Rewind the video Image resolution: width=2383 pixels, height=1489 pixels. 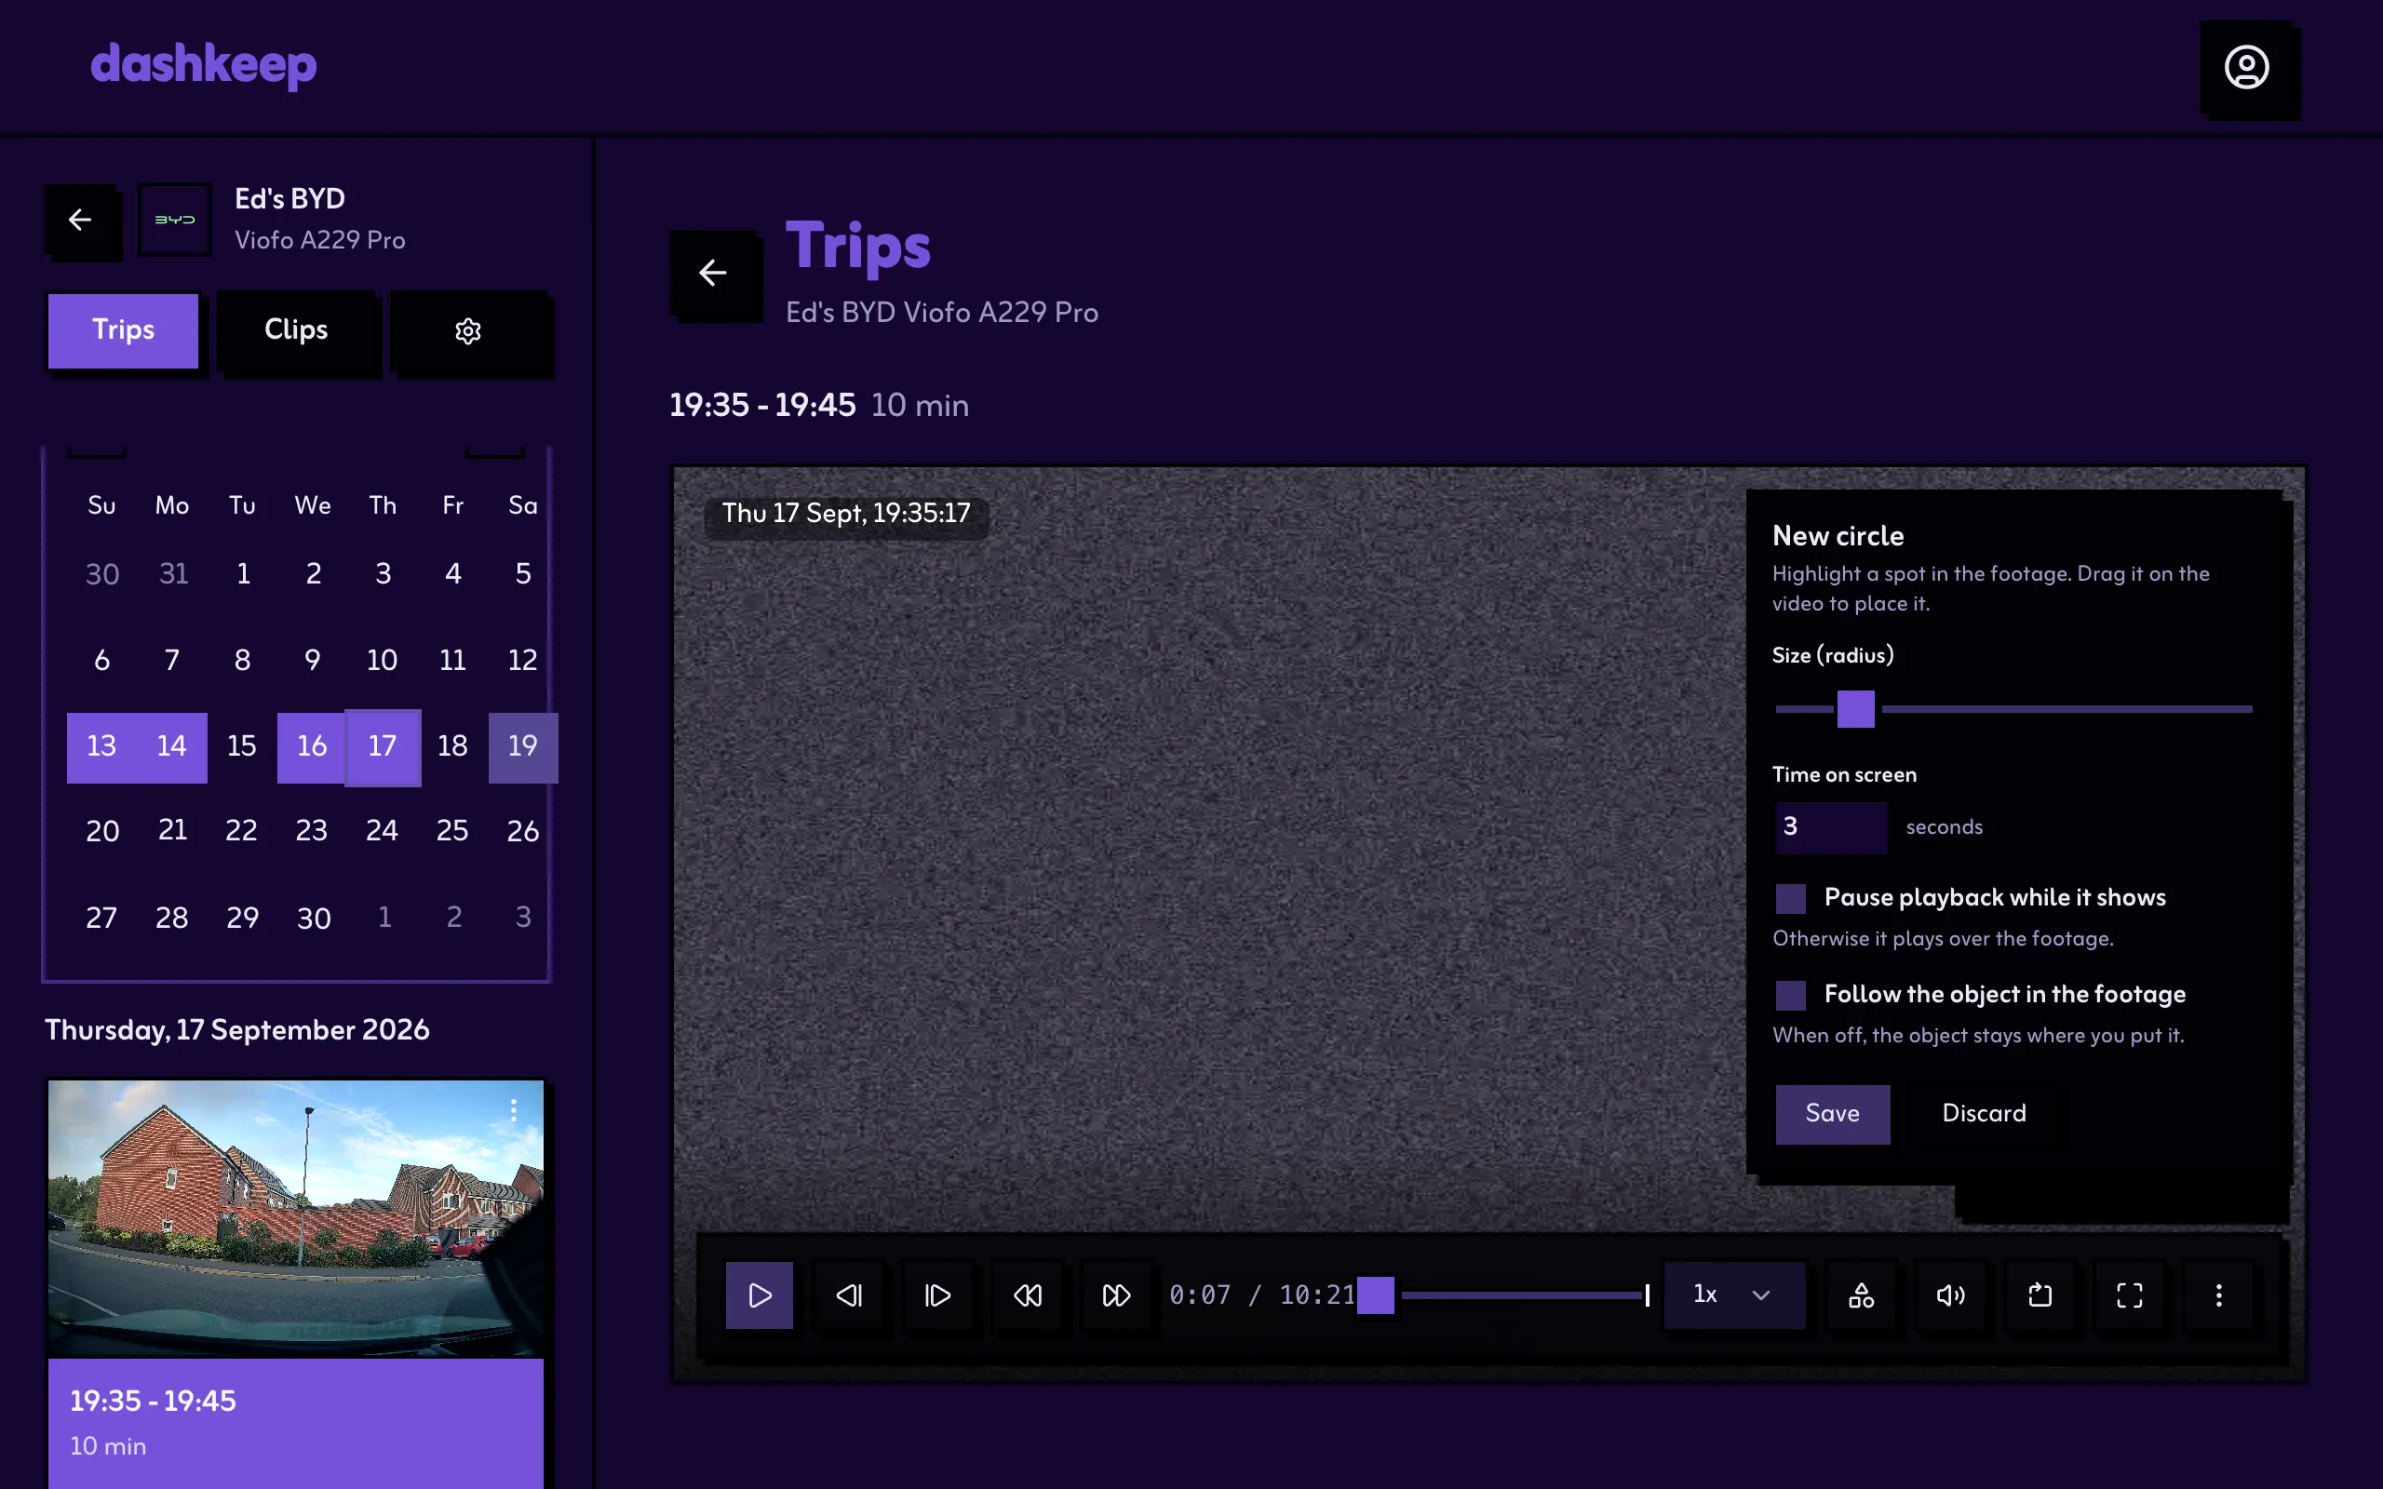click(x=1027, y=1295)
